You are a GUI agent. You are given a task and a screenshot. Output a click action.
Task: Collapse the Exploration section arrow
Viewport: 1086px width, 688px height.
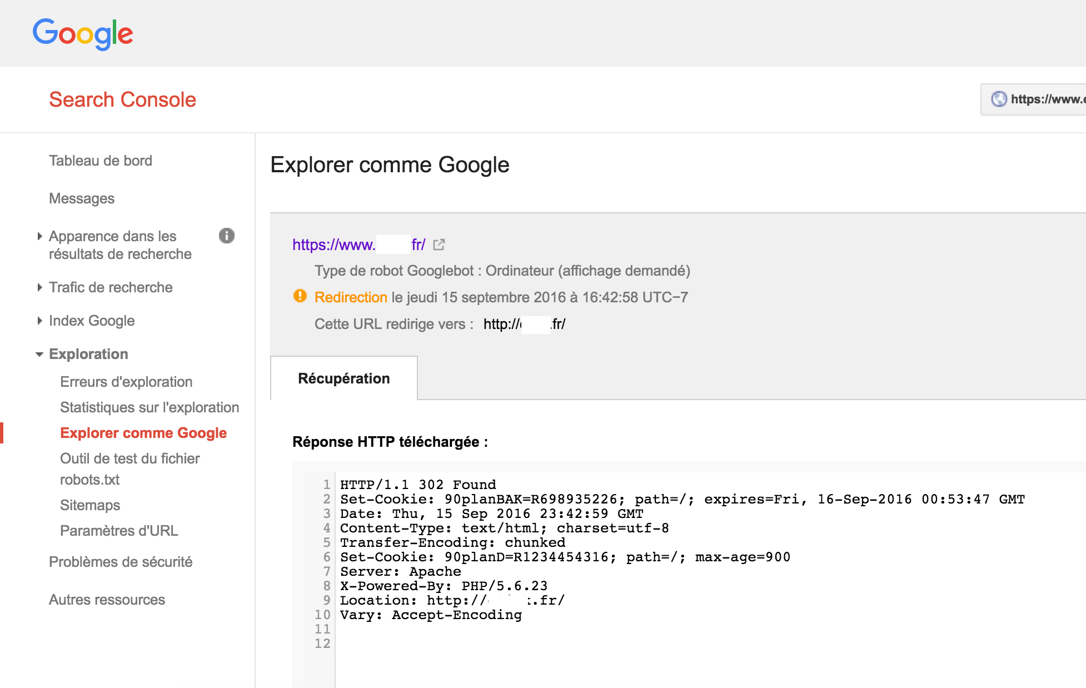(39, 354)
